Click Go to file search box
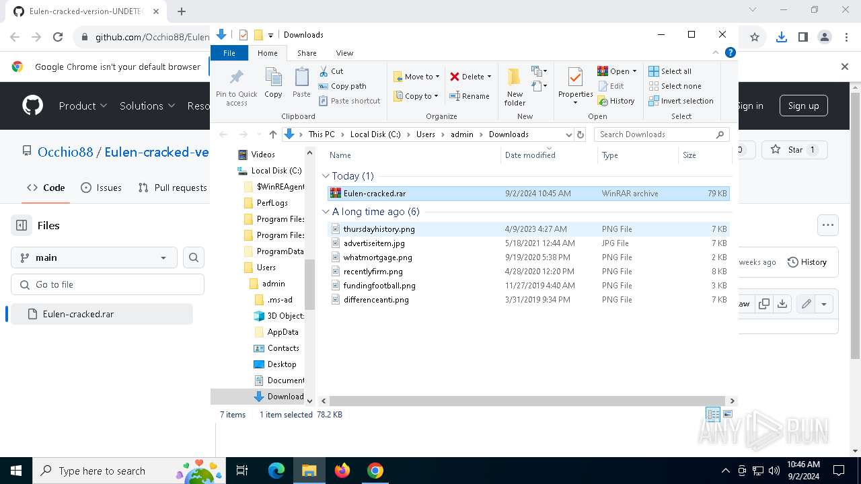 (108, 284)
